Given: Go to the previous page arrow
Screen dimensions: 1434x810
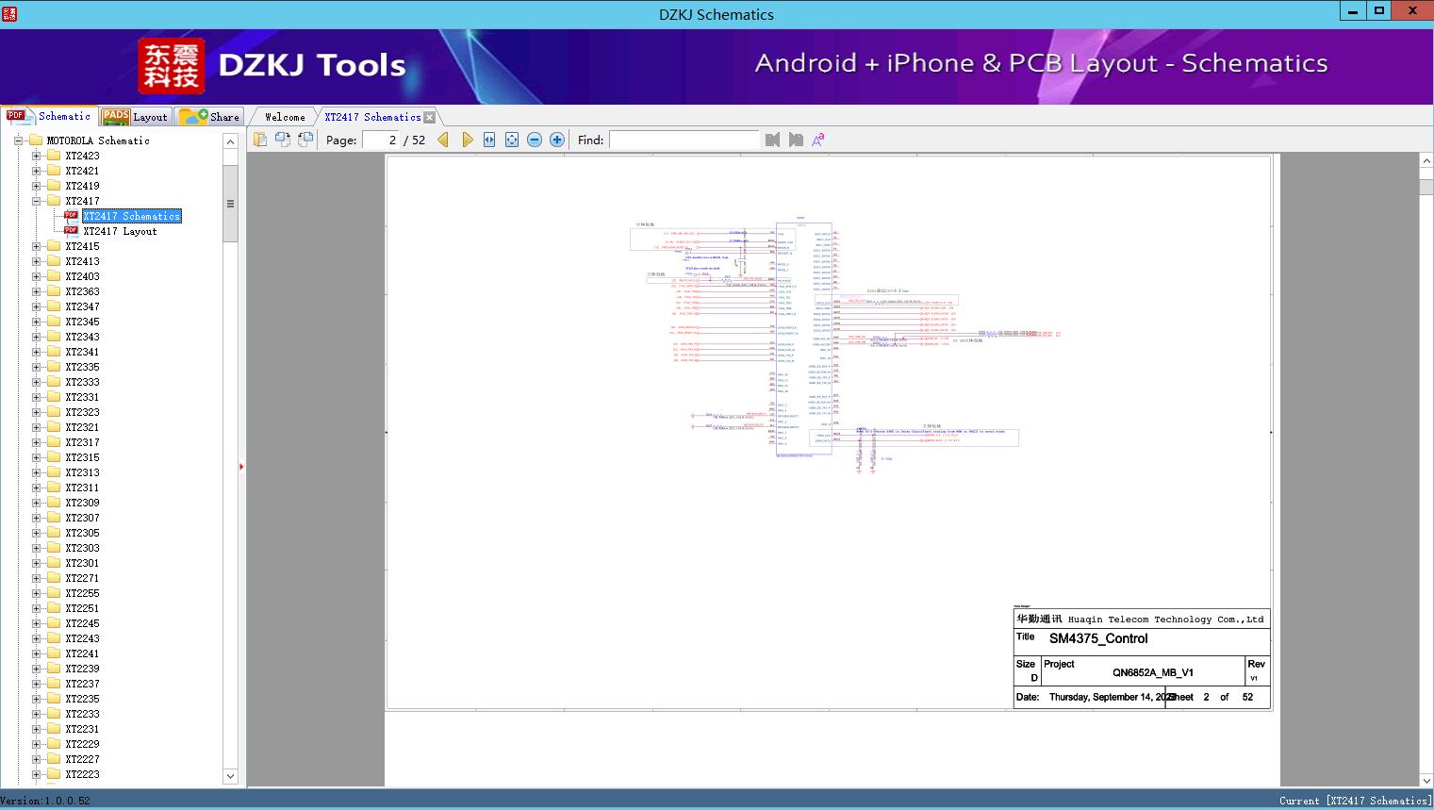Looking at the screenshot, I should (x=443, y=140).
